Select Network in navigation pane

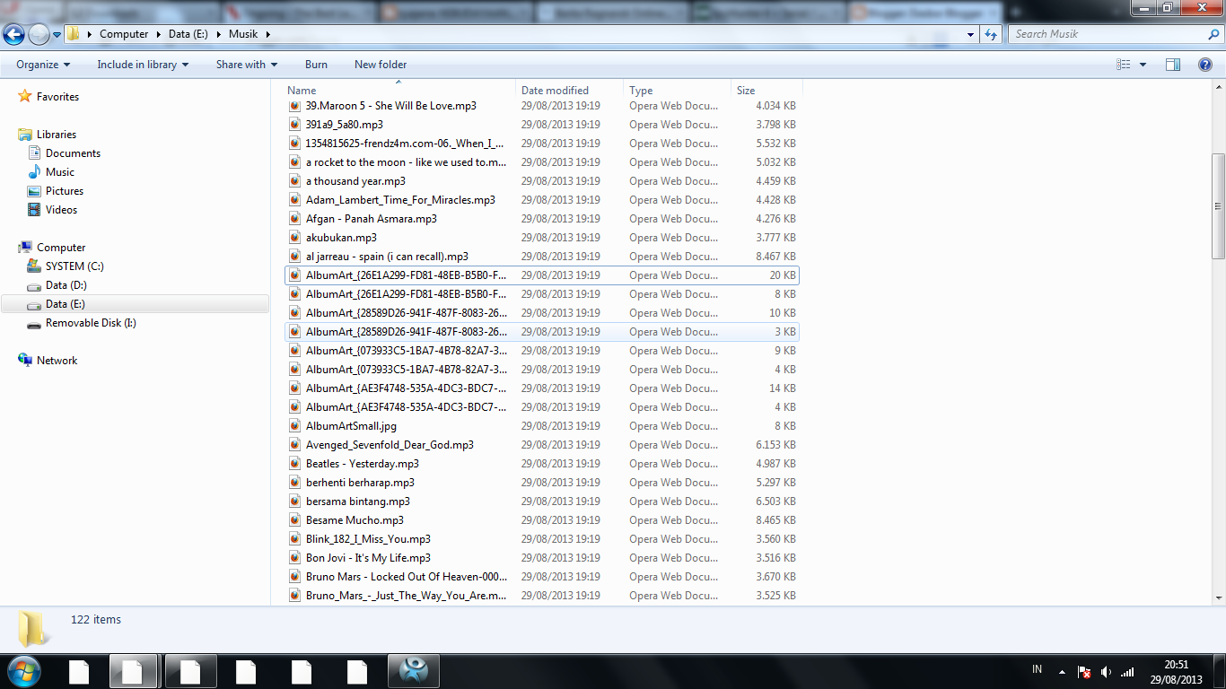[x=57, y=361]
